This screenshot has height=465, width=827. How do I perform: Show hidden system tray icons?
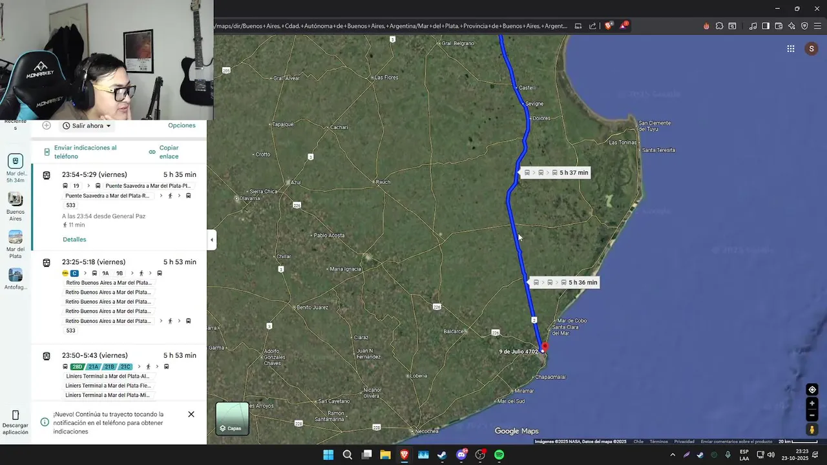[673, 455]
